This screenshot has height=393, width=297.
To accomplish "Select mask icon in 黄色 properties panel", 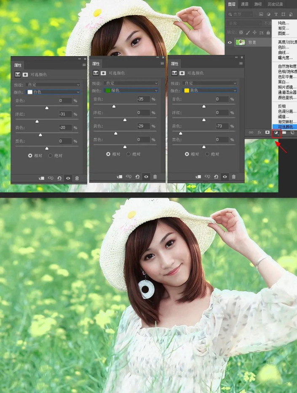I will click(182, 73).
